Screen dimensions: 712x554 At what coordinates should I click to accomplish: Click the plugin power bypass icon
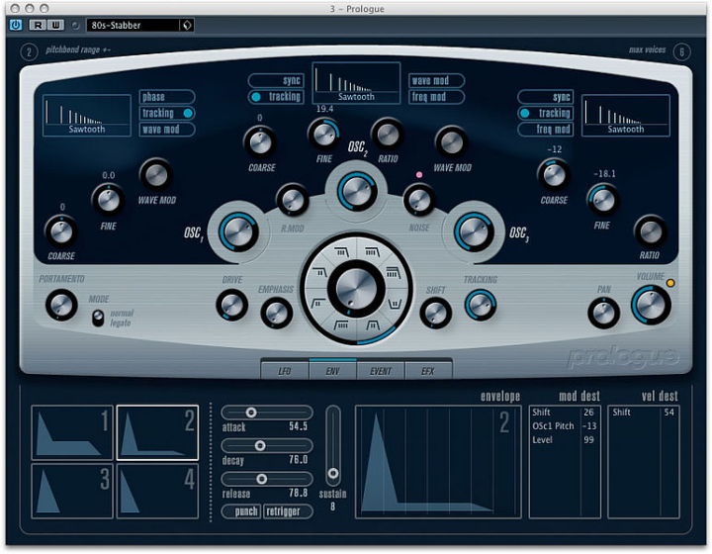(16, 25)
